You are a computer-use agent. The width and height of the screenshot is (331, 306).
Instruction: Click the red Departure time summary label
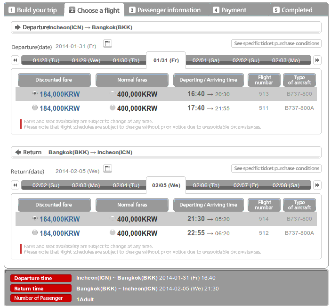coord(41,278)
